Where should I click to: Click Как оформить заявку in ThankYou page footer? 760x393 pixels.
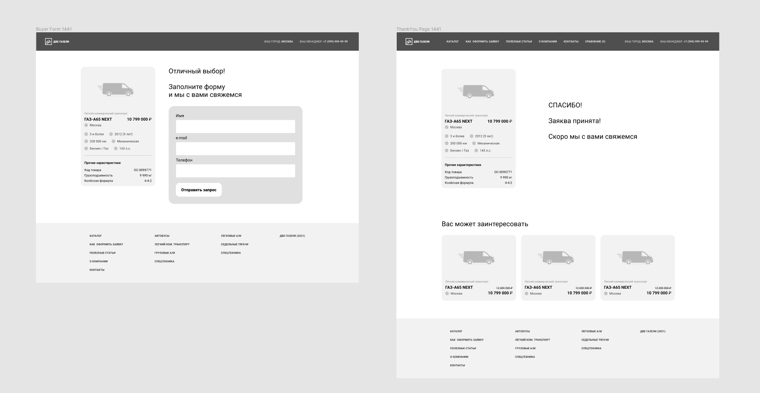[x=467, y=340]
